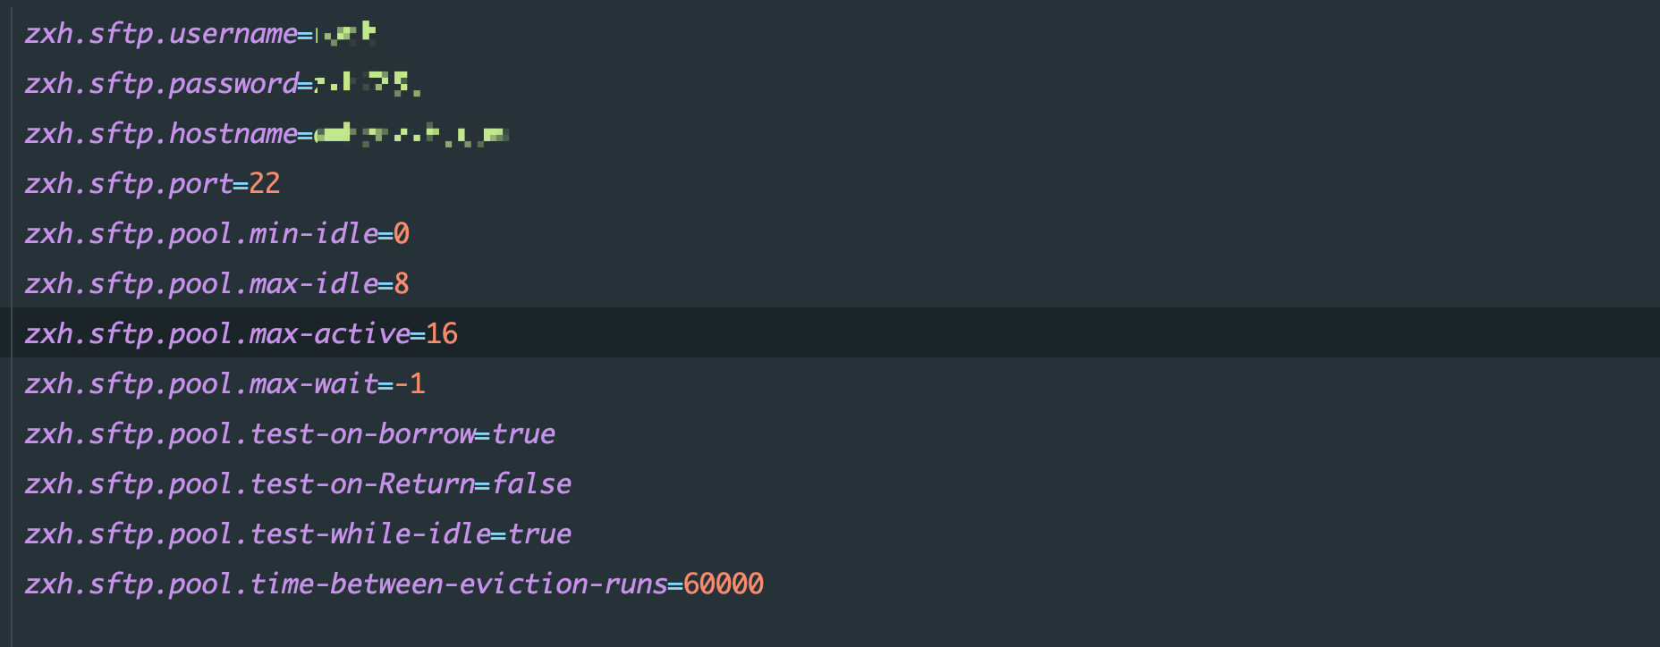Place cursor on zxh.sftp.pool.min-idle key
This screenshot has width=1660, height=647.
click(x=201, y=234)
